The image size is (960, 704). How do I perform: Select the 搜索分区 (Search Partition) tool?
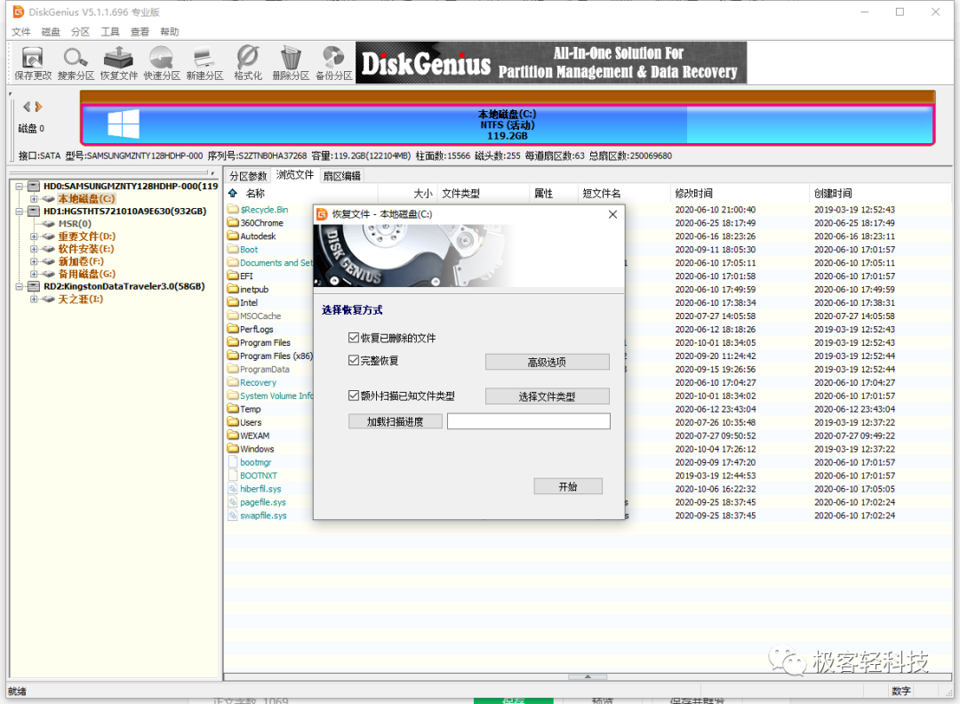(x=76, y=62)
